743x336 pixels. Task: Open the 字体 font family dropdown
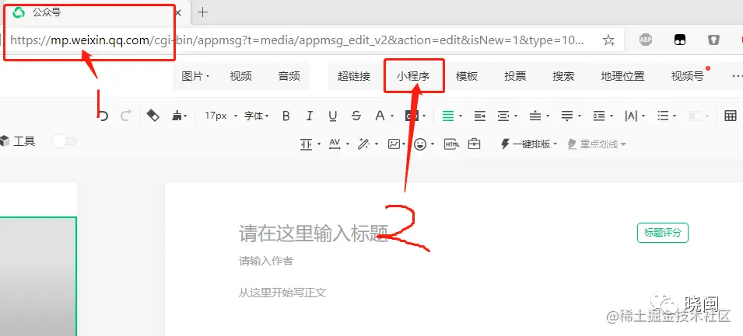(256, 116)
